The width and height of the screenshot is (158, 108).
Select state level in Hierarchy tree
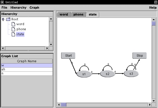[x=20, y=34]
